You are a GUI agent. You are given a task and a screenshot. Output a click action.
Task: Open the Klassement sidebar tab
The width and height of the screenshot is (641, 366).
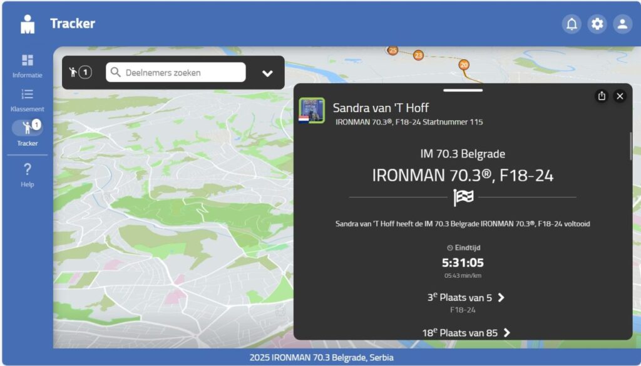pyautogui.click(x=28, y=100)
